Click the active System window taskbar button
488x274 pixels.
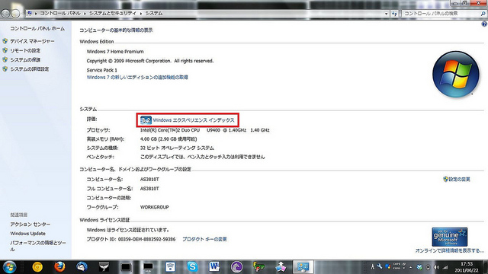(303, 267)
